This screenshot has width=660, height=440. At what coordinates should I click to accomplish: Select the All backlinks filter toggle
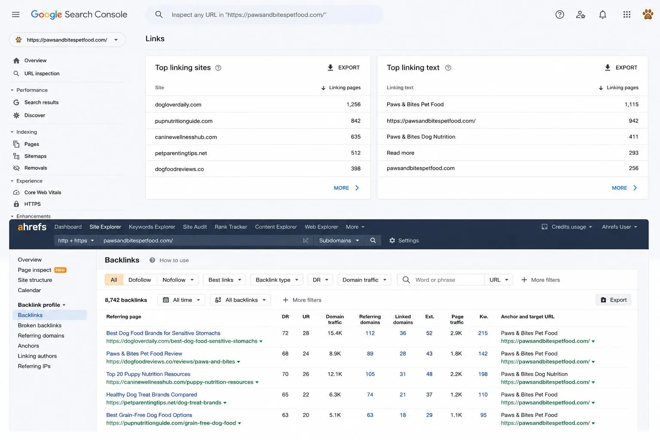241,300
